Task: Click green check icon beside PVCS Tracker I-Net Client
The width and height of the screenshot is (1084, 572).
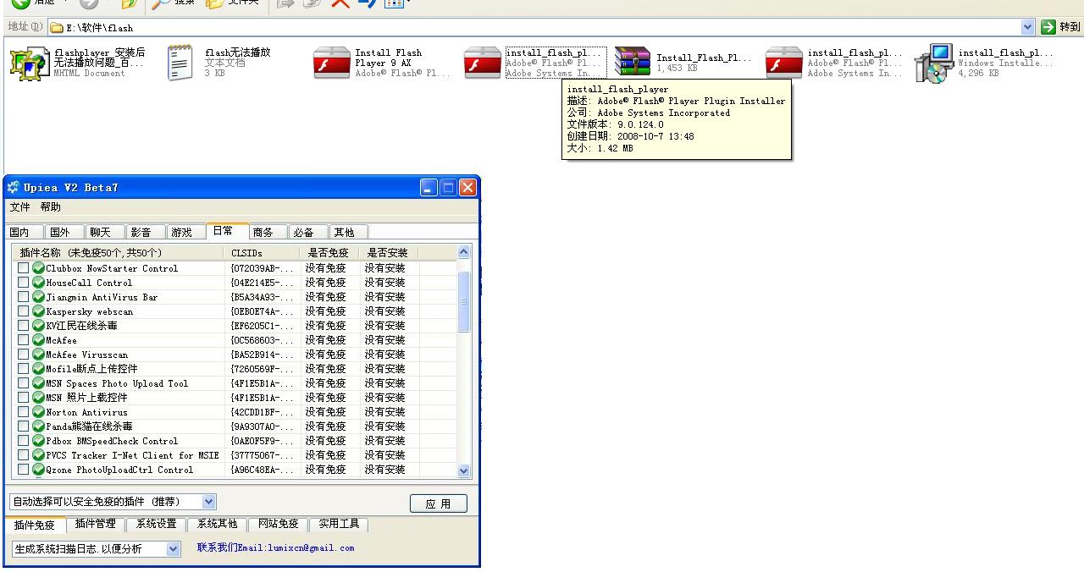Action: point(38,455)
